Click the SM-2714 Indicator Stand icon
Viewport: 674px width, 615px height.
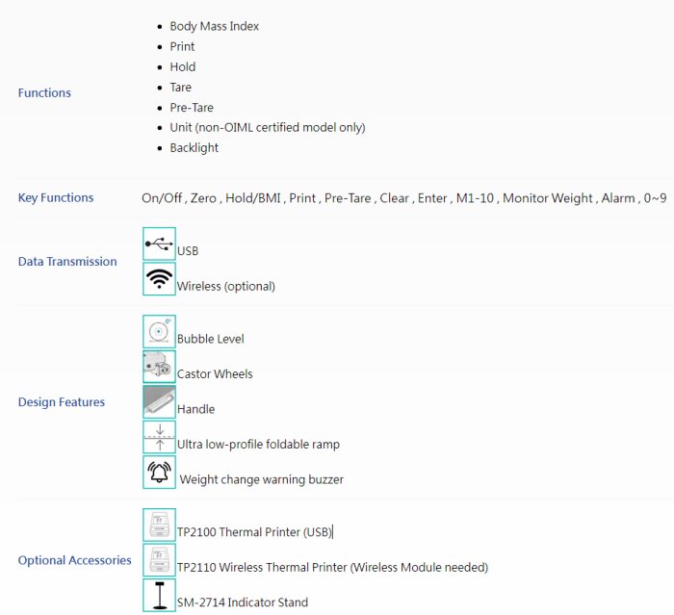[159, 596]
